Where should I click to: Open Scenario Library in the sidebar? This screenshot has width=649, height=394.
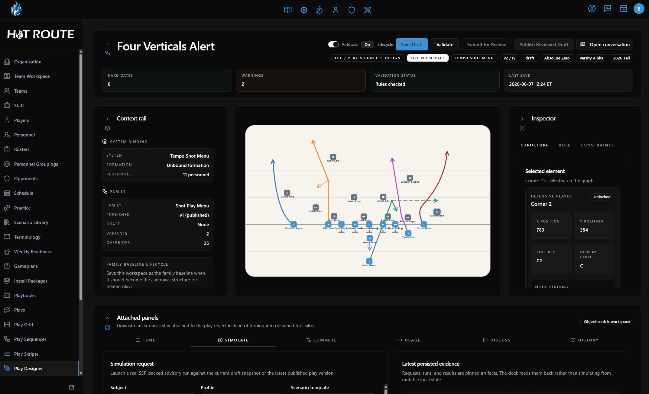click(39, 222)
